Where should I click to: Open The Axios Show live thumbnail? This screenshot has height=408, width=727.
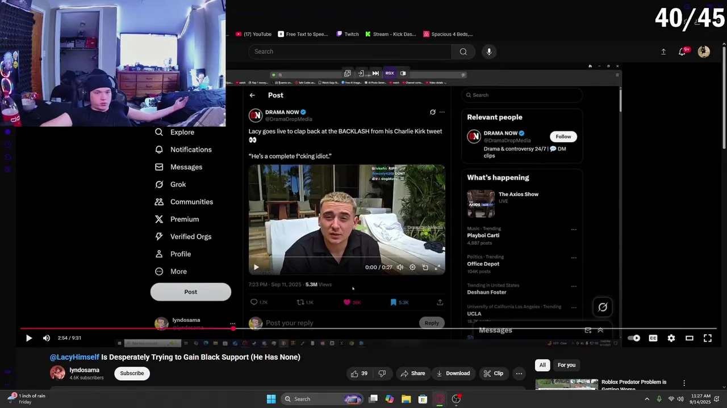pos(481,203)
